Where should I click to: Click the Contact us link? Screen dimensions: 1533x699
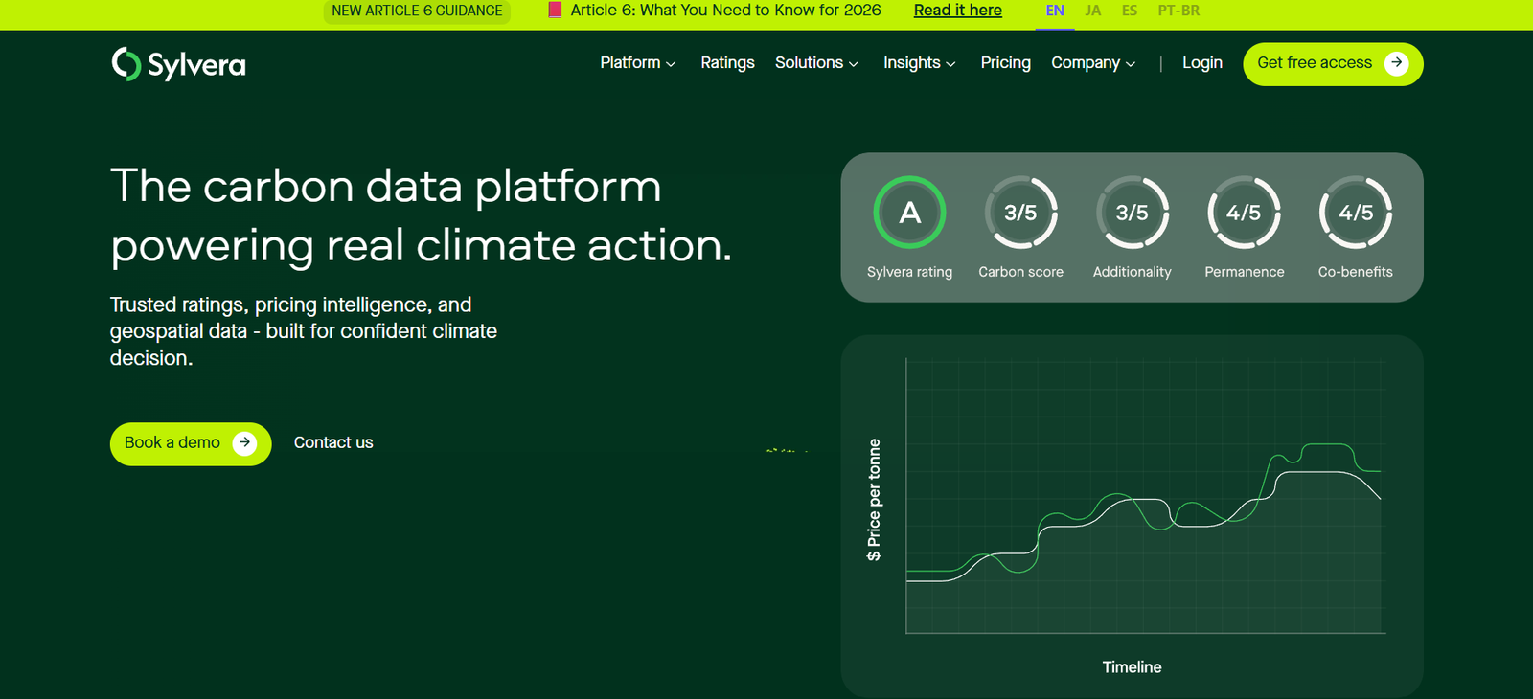(333, 442)
